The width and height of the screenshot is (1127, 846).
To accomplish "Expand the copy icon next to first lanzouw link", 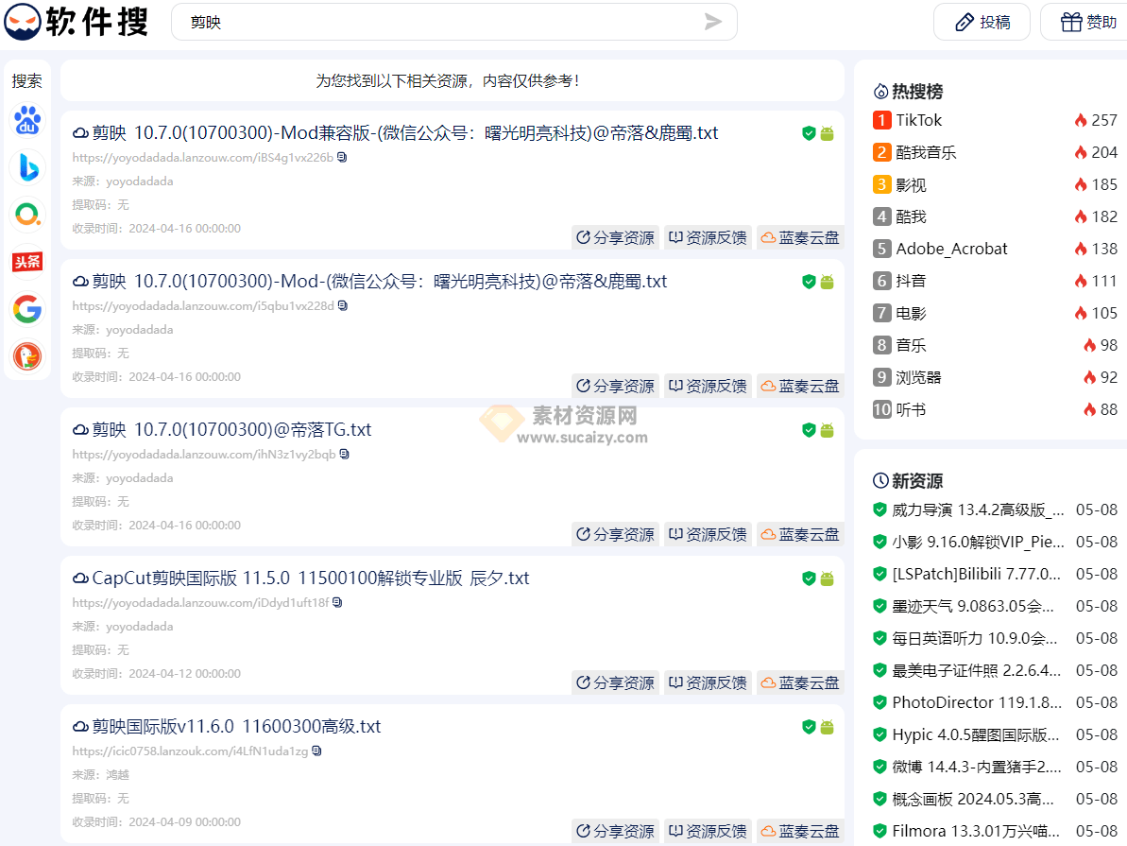I will [x=341, y=158].
